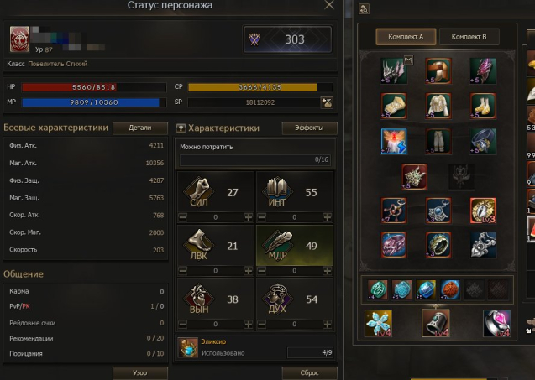Open Детали for combat stats

(x=140, y=128)
